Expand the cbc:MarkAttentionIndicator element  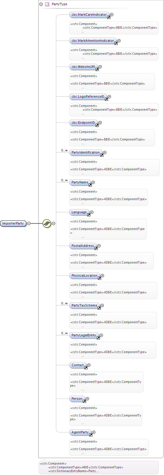119,41
